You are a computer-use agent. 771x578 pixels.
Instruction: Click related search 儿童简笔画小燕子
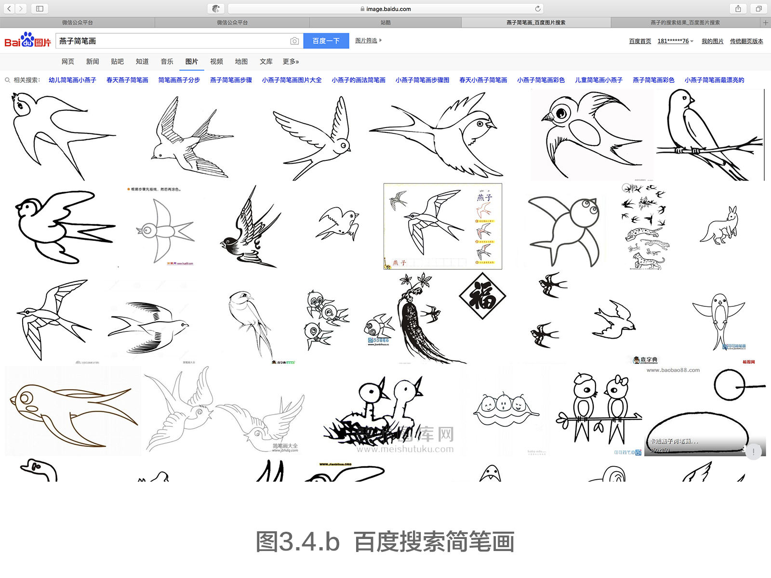598,80
